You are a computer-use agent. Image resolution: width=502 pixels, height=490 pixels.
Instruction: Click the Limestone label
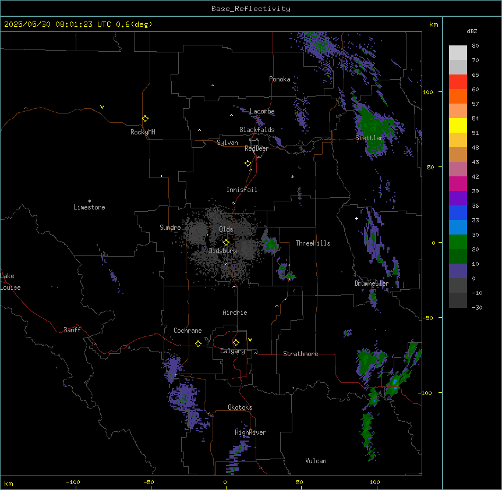point(89,207)
